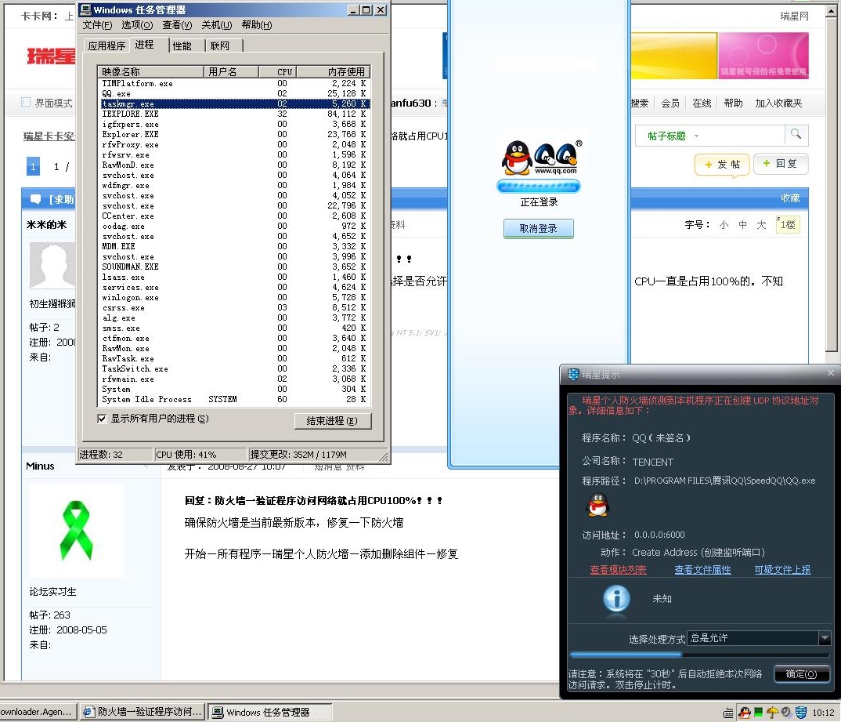841x722 pixels.
Task: Click the page 1 pagination button
Action: pyautogui.click(x=33, y=166)
